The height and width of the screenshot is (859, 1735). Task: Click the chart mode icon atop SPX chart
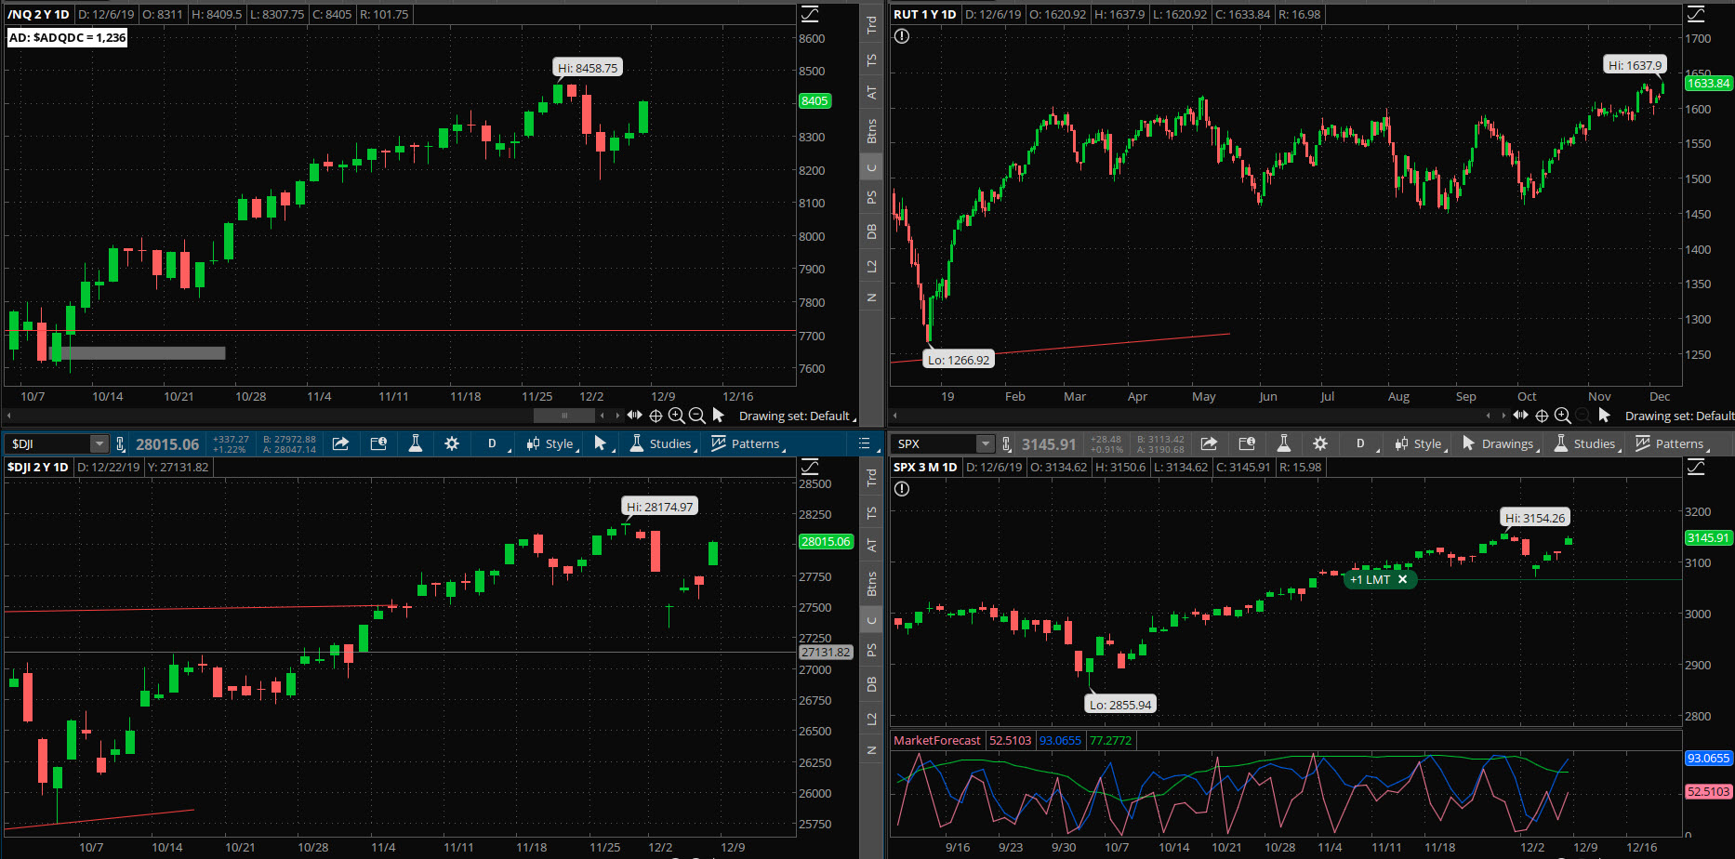[1696, 467]
